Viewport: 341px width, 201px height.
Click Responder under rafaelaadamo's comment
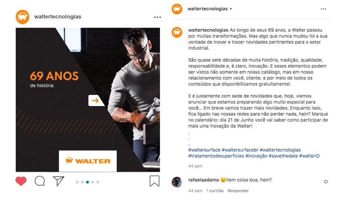click(x=238, y=191)
